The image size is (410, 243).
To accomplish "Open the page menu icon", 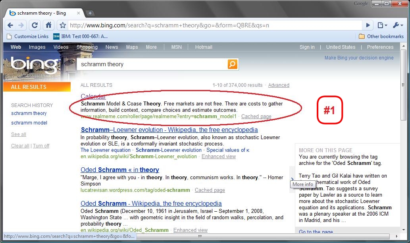I will pos(382,25).
